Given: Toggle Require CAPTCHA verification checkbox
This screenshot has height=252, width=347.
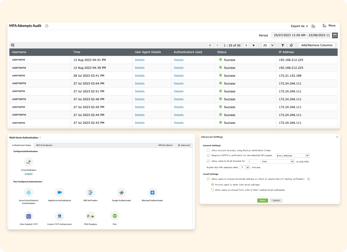Looking at the screenshot, I should [x=208, y=155].
